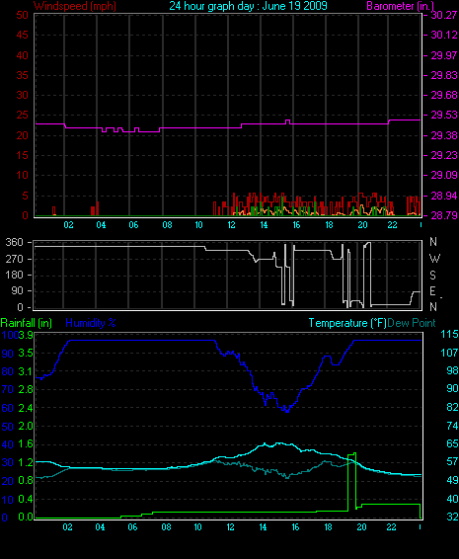This screenshot has height=559, width=459.
Task: Click the 360 wind direction scale value
Action: [14, 242]
